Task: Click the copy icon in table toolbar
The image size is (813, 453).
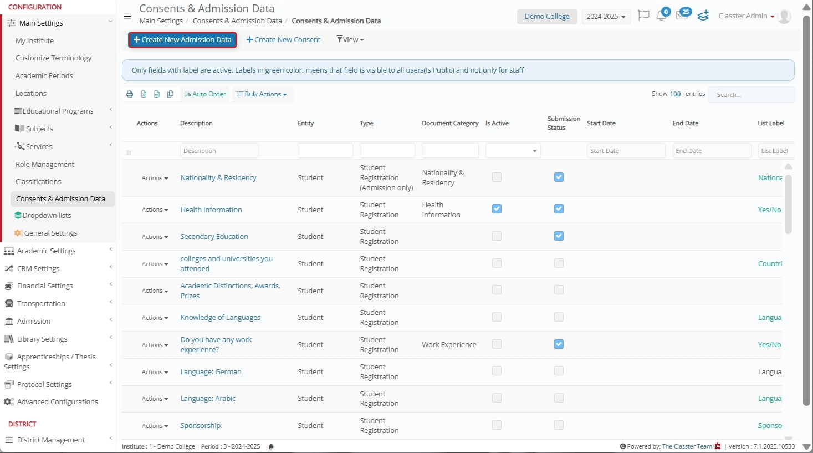Action: (x=170, y=94)
